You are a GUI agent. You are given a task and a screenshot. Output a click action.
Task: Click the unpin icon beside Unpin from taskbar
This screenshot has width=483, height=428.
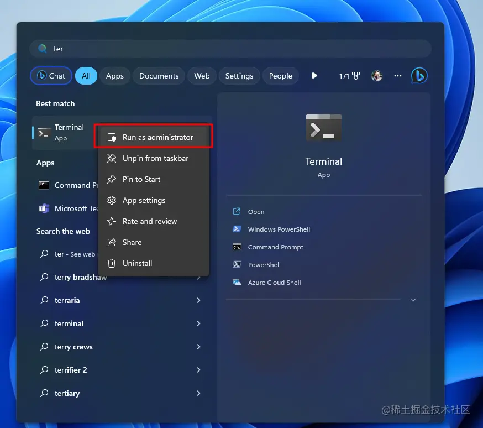[112, 158]
